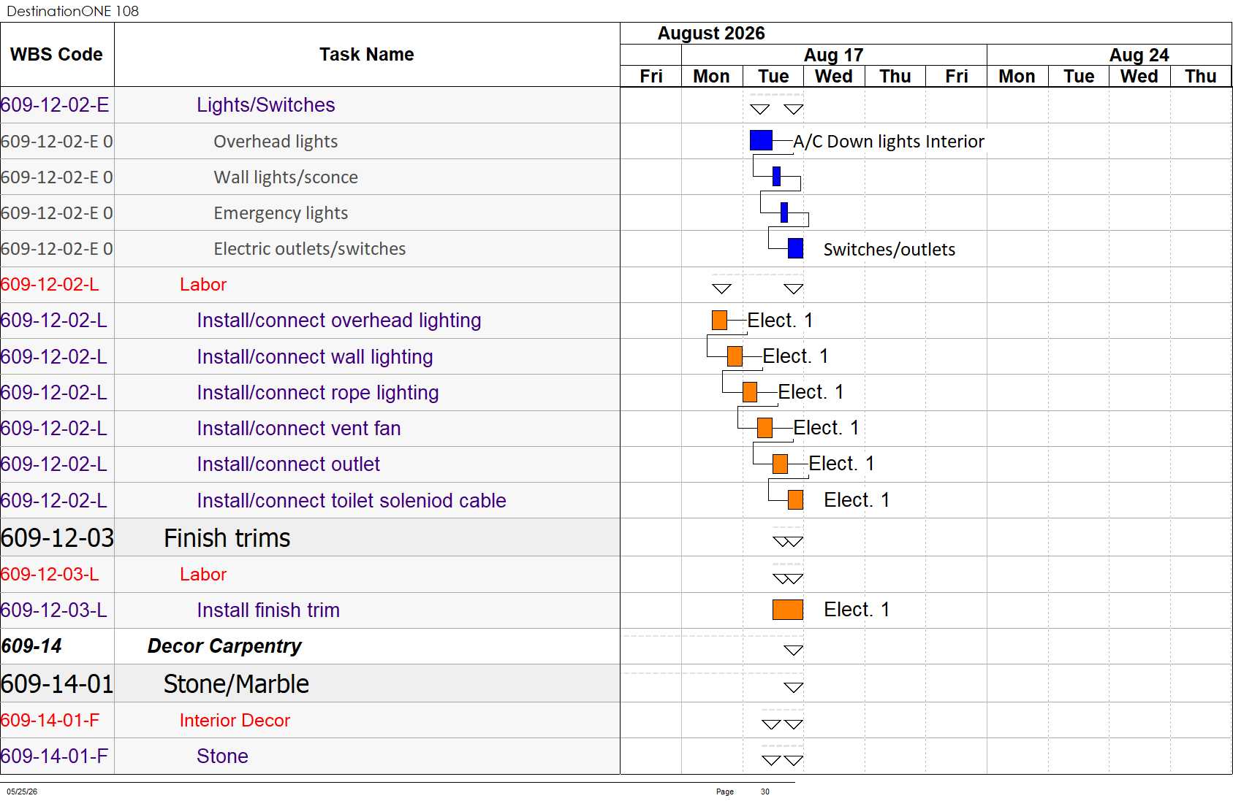The image size is (1233, 801).
Task: Select the Lights/Switches summary task name
Action: (x=265, y=105)
